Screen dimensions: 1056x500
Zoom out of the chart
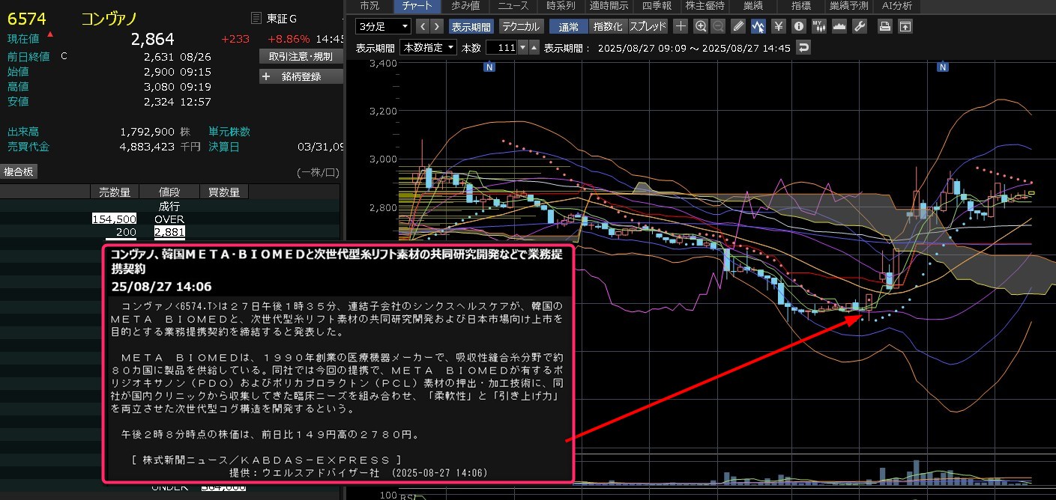click(x=718, y=26)
